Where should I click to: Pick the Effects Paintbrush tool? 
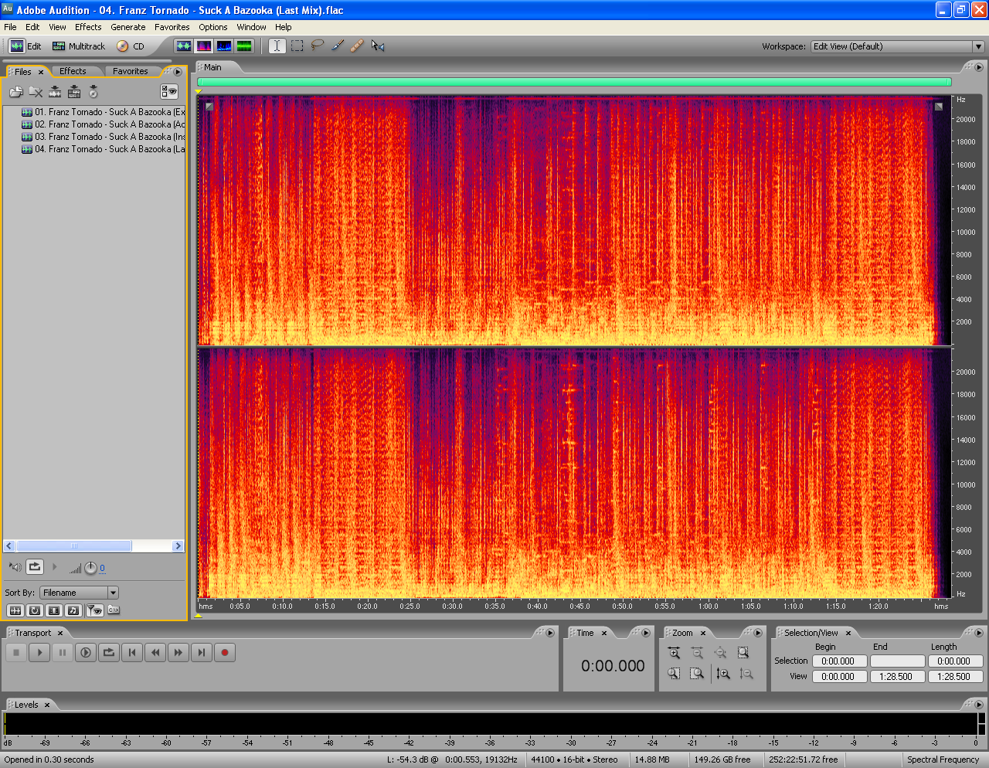pos(338,46)
